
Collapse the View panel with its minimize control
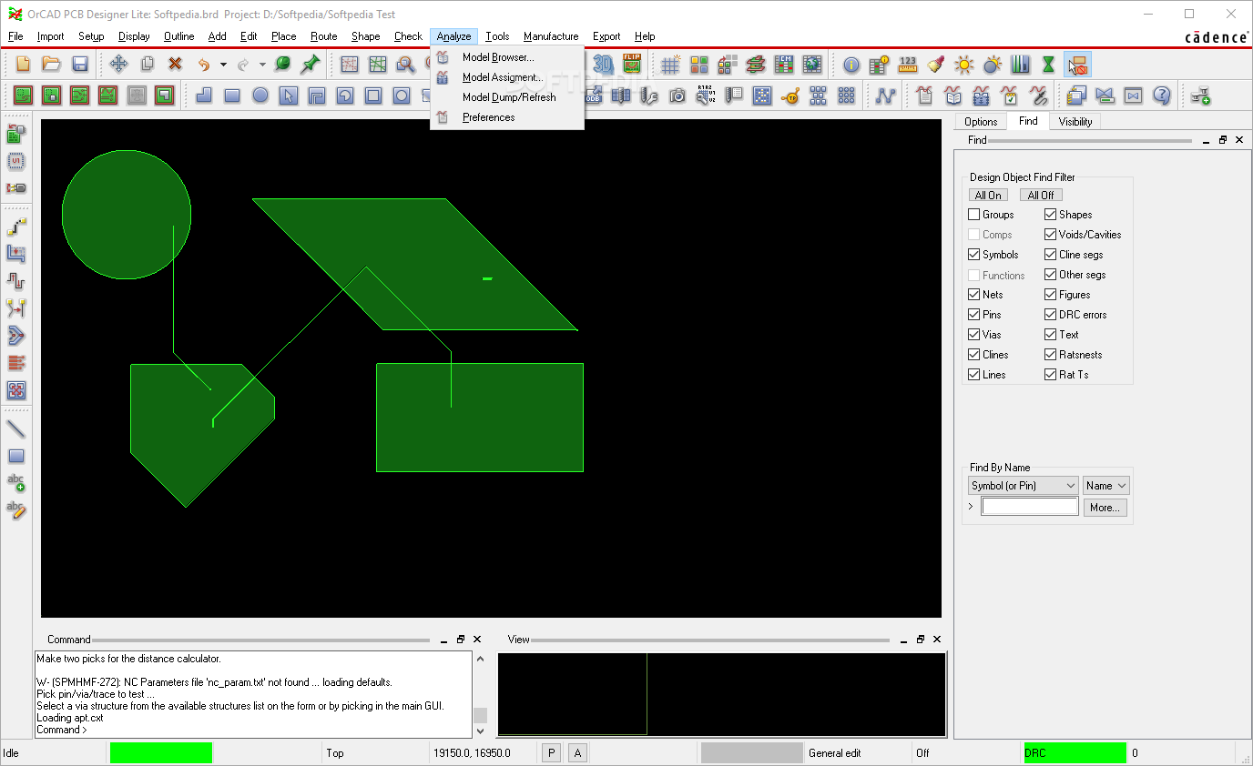point(902,640)
